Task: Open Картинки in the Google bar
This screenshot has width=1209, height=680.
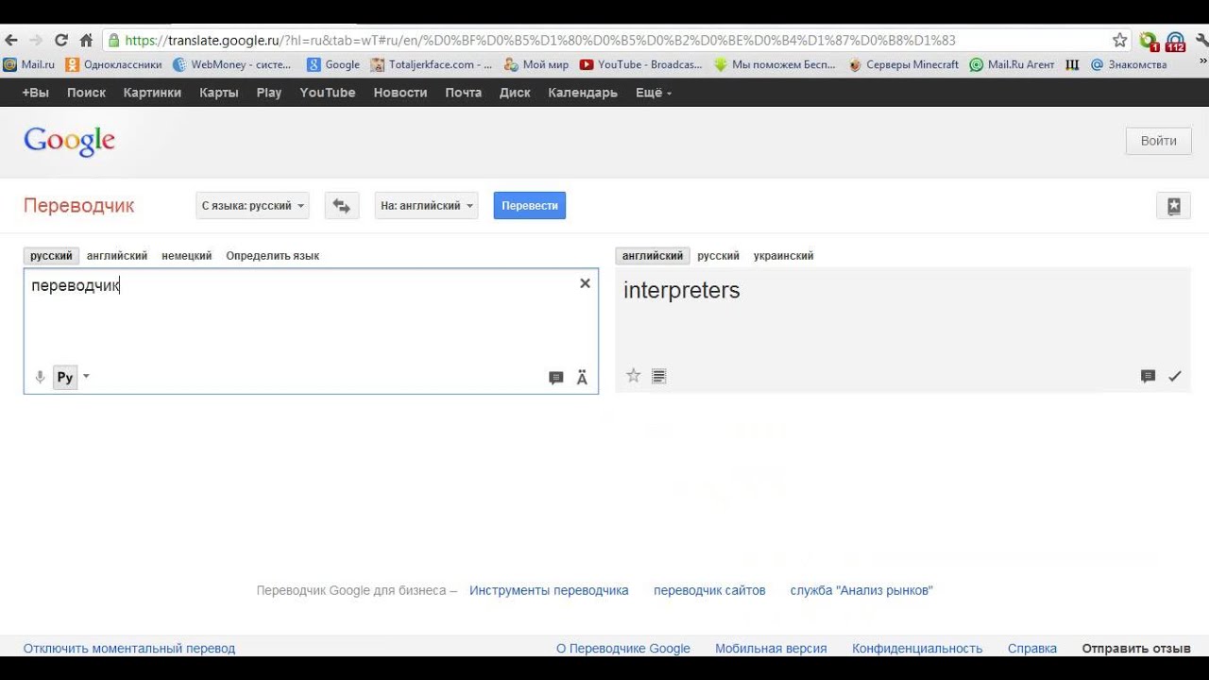Action: (x=152, y=93)
